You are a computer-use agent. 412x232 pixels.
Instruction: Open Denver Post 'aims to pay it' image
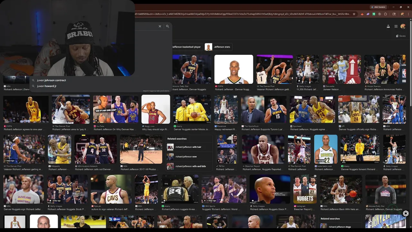[x=71, y=109]
